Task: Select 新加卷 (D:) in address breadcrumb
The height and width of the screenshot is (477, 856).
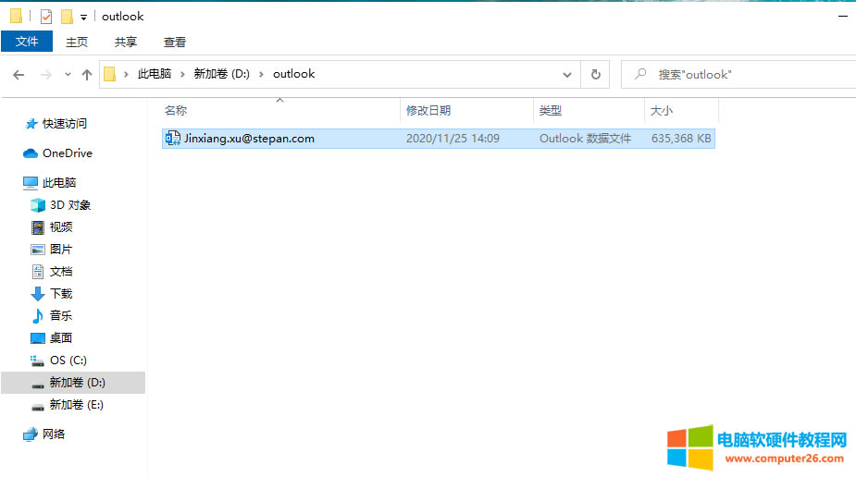Action: [x=222, y=74]
